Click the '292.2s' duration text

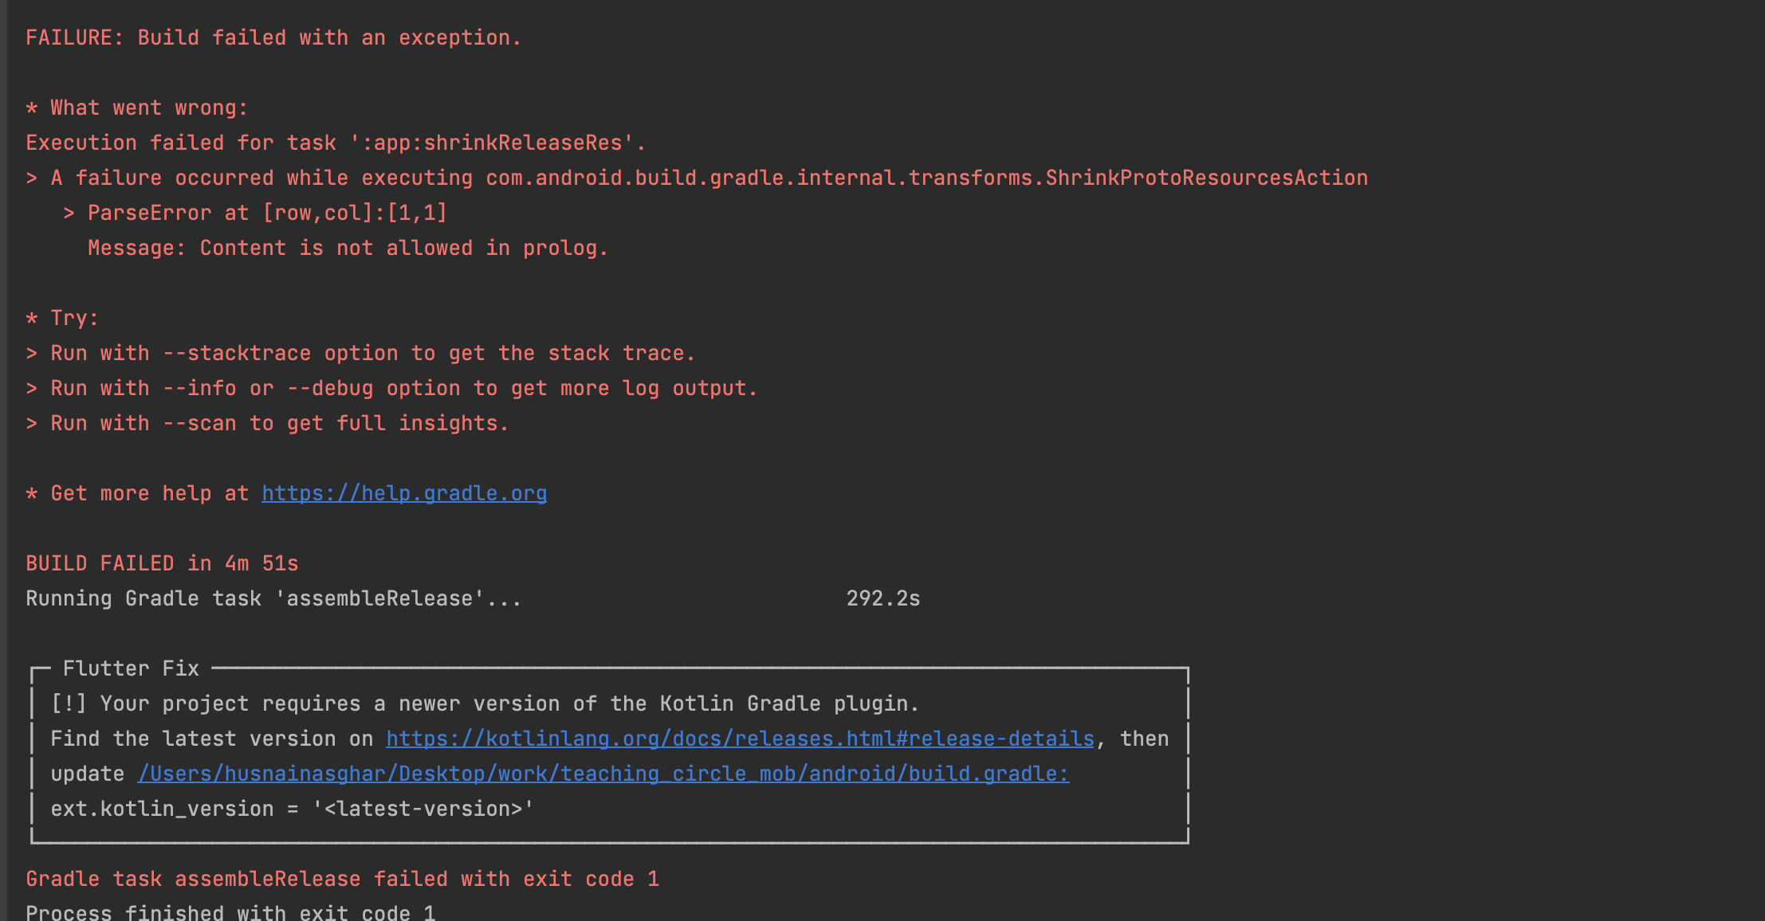[882, 599]
